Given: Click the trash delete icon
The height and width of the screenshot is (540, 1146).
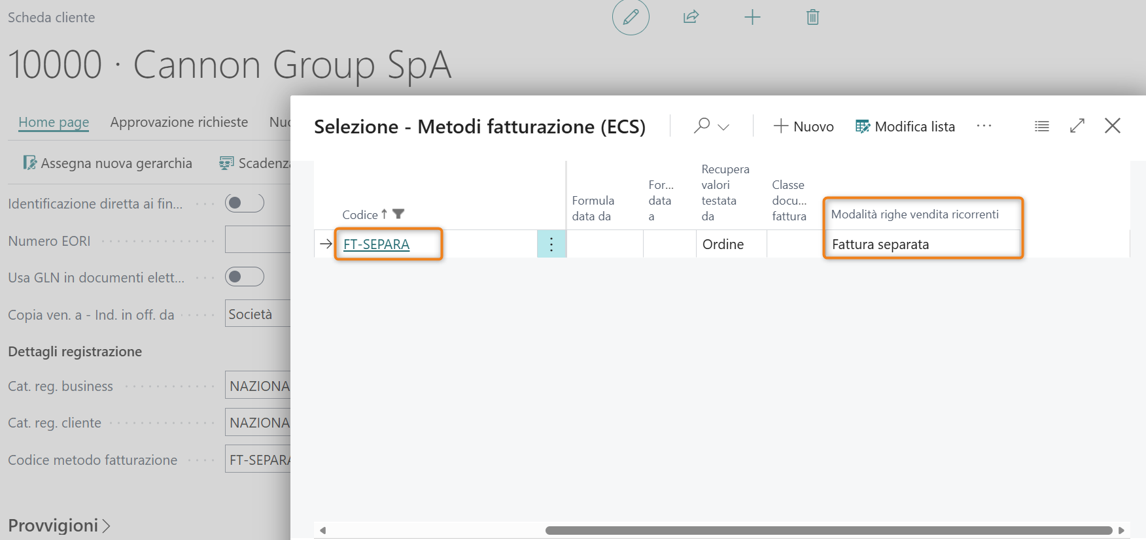Looking at the screenshot, I should click(812, 17).
